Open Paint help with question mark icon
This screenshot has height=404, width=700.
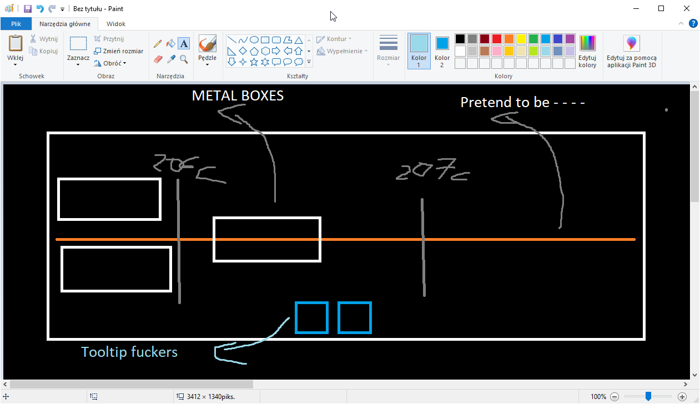coord(693,23)
